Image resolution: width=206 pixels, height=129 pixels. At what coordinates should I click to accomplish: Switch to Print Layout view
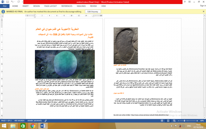[168, 121]
